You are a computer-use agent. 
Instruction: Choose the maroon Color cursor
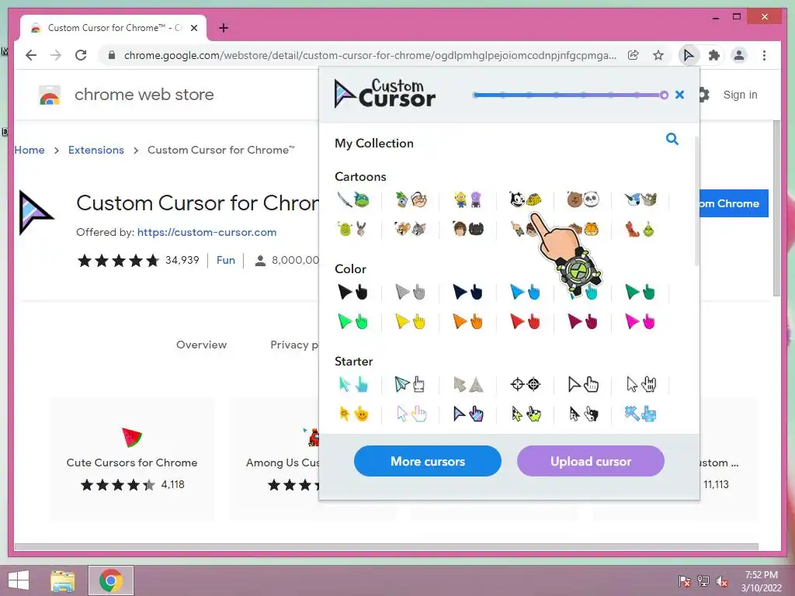583,322
